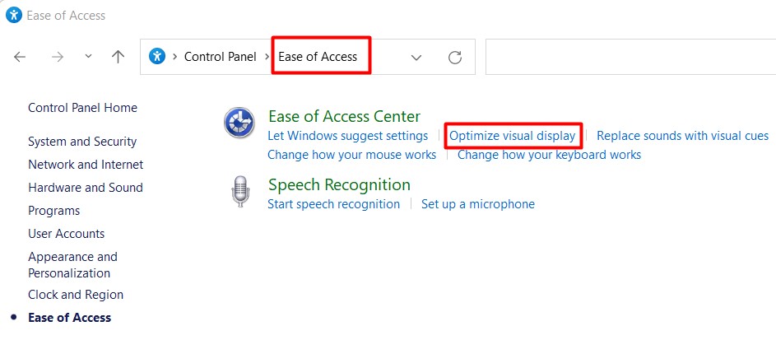Screen dimensions: 776x340
Task: Select Change how your mouse works
Action: pos(351,155)
